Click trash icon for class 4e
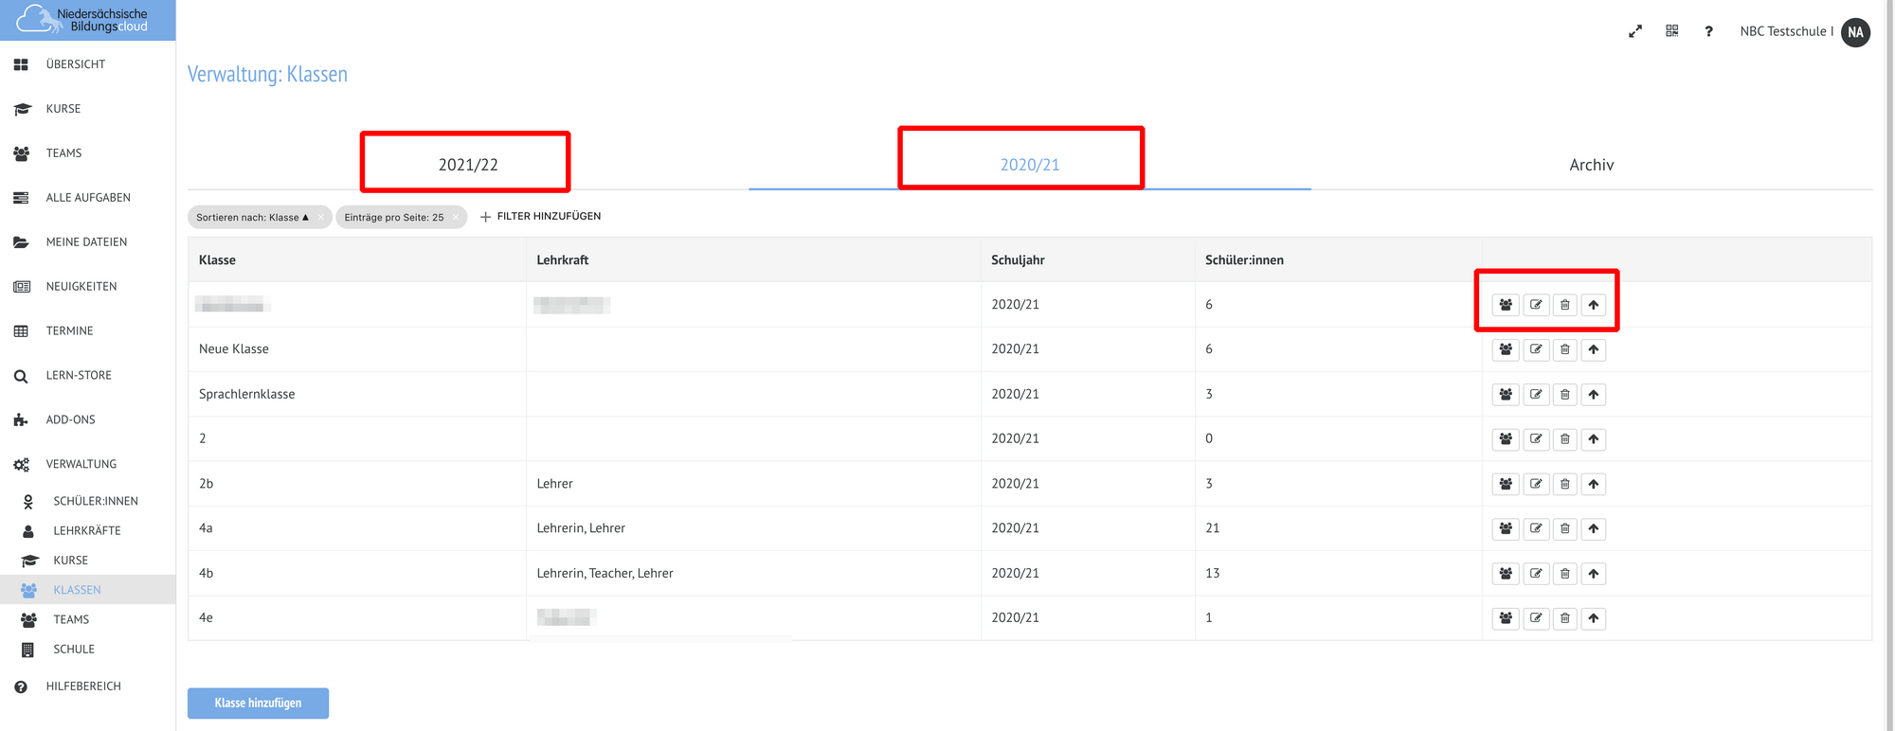 (x=1565, y=618)
